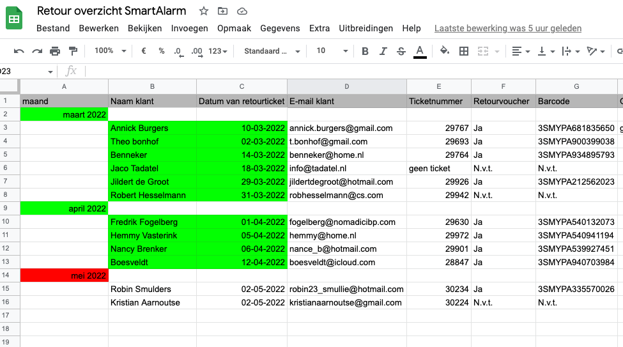The width and height of the screenshot is (623, 347).
Task: Toggle bold formatting
Action: tap(365, 51)
